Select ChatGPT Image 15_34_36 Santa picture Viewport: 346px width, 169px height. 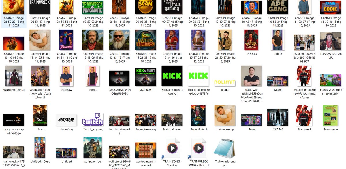[x=172, y=40]
